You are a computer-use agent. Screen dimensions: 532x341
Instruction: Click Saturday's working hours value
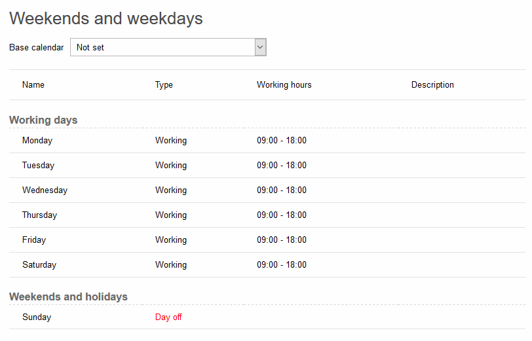pyautogui.click(x=282, y=264)
